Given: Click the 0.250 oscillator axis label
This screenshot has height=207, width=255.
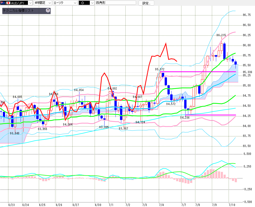Looking at the screenshot, I should pyautogui.click(x=247, y=167).
